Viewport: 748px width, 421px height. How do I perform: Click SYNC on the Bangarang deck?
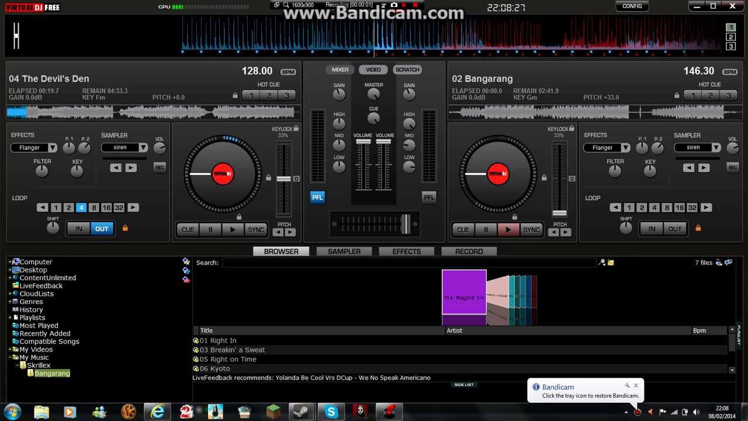click(531, 230)
